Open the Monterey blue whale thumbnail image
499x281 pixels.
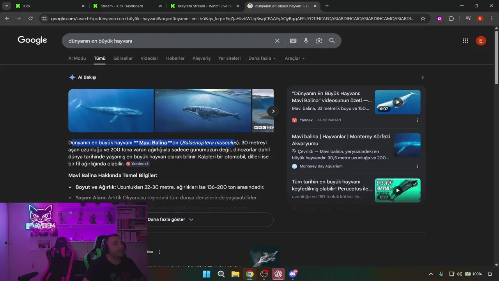click(x=407, y=145)
